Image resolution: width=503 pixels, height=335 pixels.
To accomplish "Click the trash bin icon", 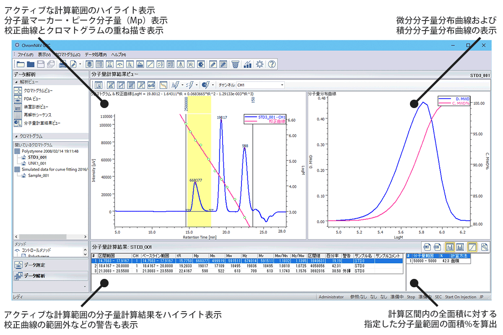I will pyautogui.click(x=236, y=64).
